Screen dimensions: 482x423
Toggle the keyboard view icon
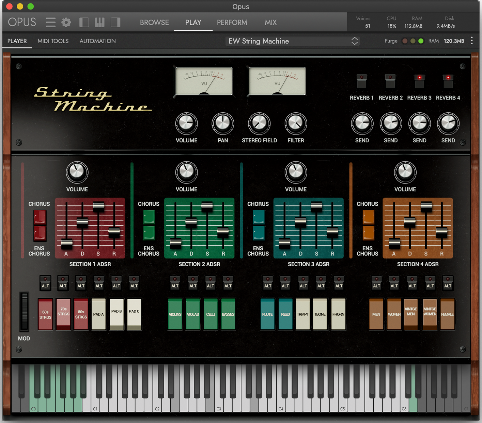99,22
